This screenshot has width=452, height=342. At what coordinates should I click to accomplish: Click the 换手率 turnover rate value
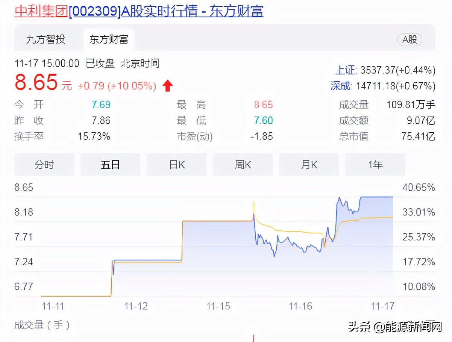click(94, 136)
